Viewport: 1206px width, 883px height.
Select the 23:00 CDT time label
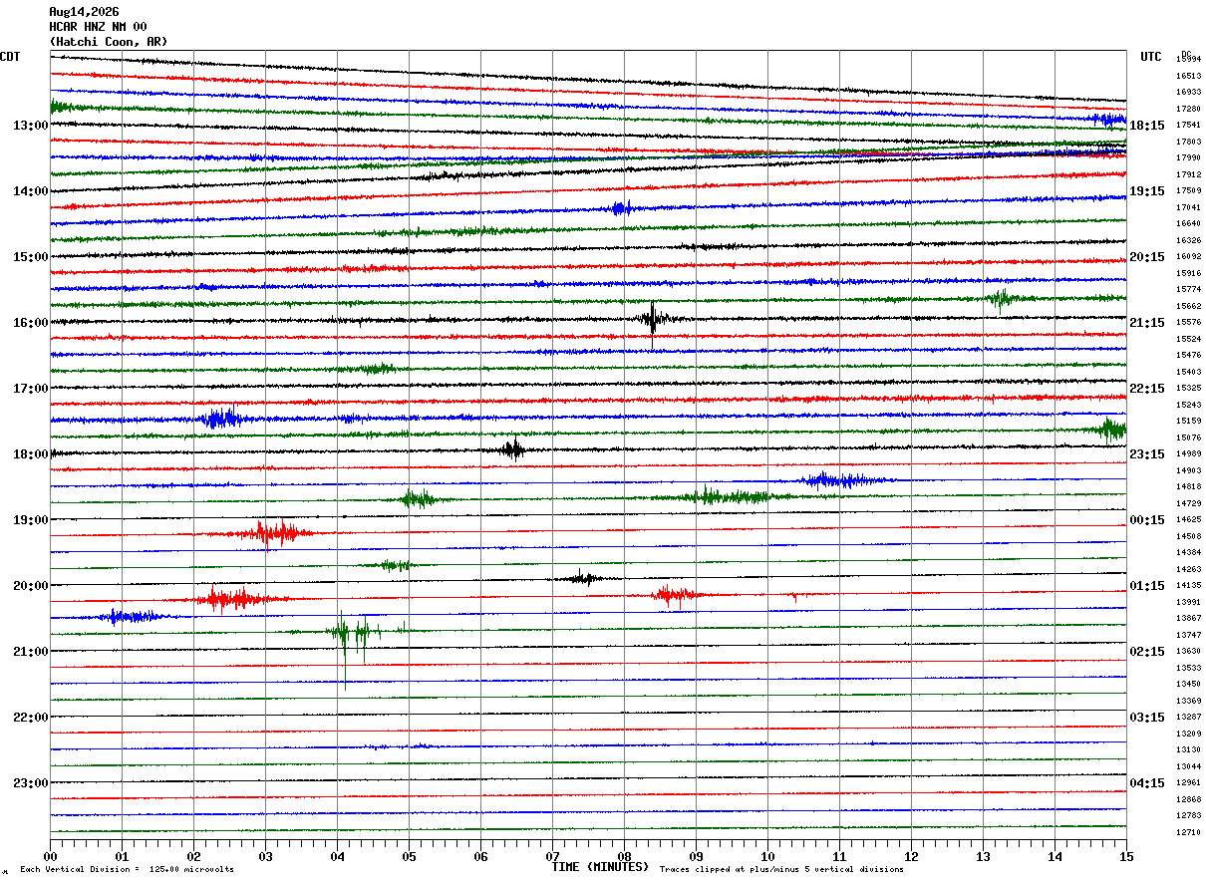point(31,783)
